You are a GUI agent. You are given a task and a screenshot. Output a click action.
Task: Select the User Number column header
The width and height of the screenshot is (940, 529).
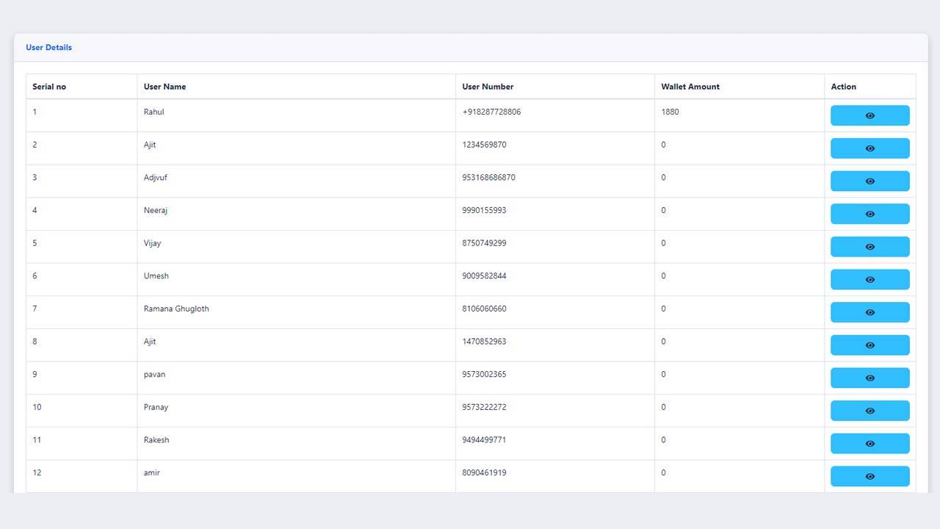coord(488,87)
